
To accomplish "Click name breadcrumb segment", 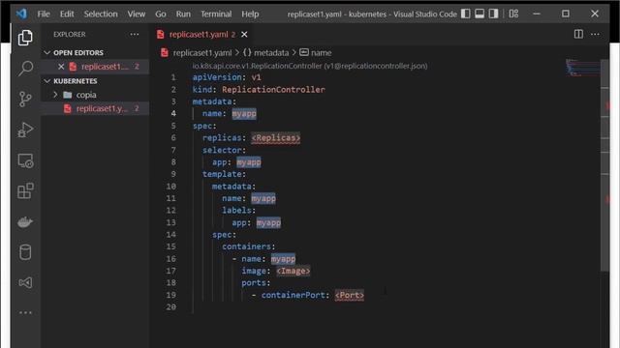I will (x=321, y=52).
